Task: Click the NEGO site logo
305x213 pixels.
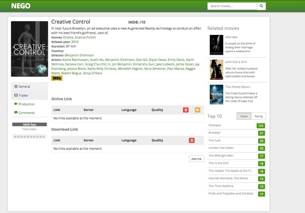Action: [21, 6]
